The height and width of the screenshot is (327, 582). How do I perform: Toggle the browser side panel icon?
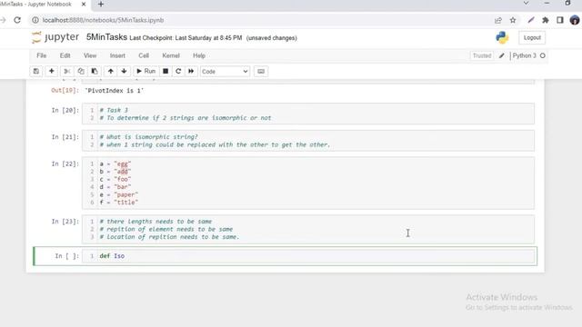[x=560, y=20]
